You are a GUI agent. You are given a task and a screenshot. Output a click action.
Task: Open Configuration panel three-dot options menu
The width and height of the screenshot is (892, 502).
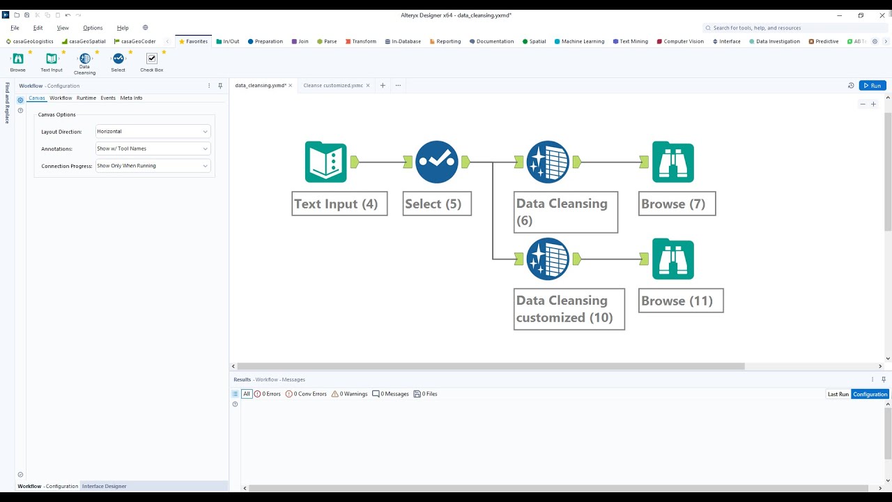click(x=209, y=86)
